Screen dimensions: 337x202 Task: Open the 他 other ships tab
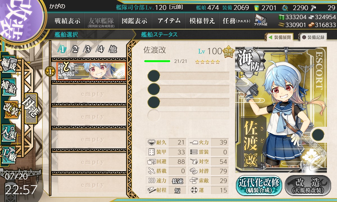pos(113,49)
